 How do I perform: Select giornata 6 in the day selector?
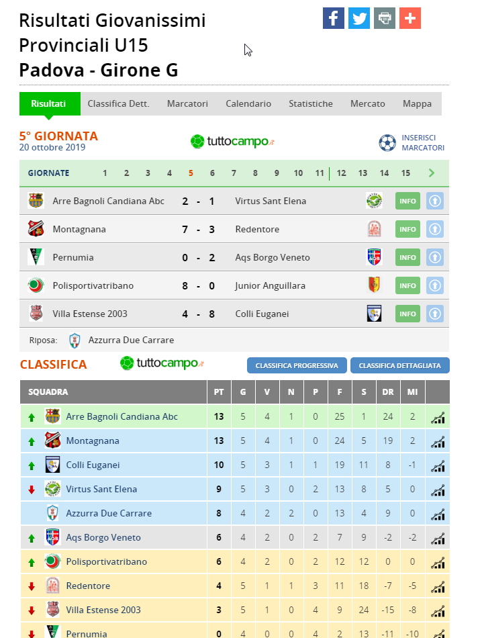pyautogui.click(x=212, y=173)
